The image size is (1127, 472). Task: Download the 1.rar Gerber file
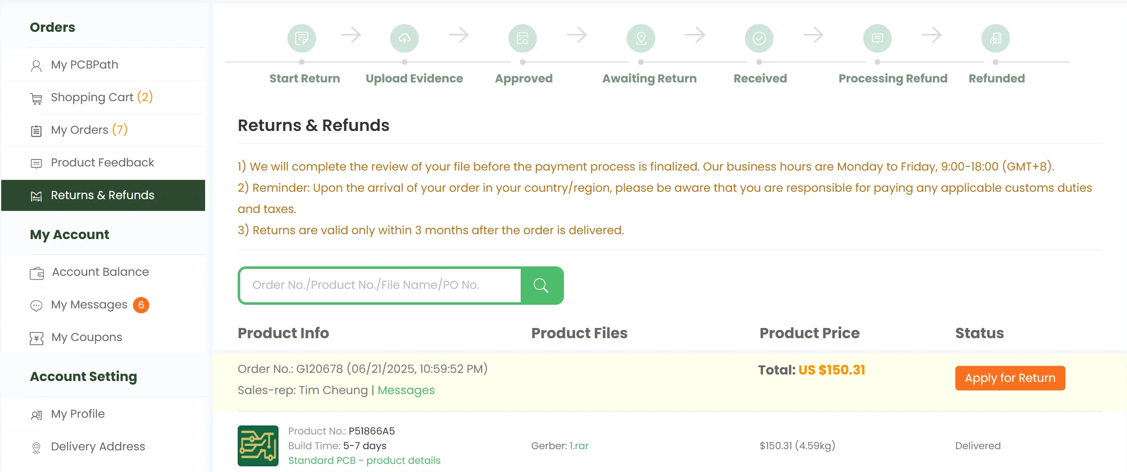tap(579, 446)
